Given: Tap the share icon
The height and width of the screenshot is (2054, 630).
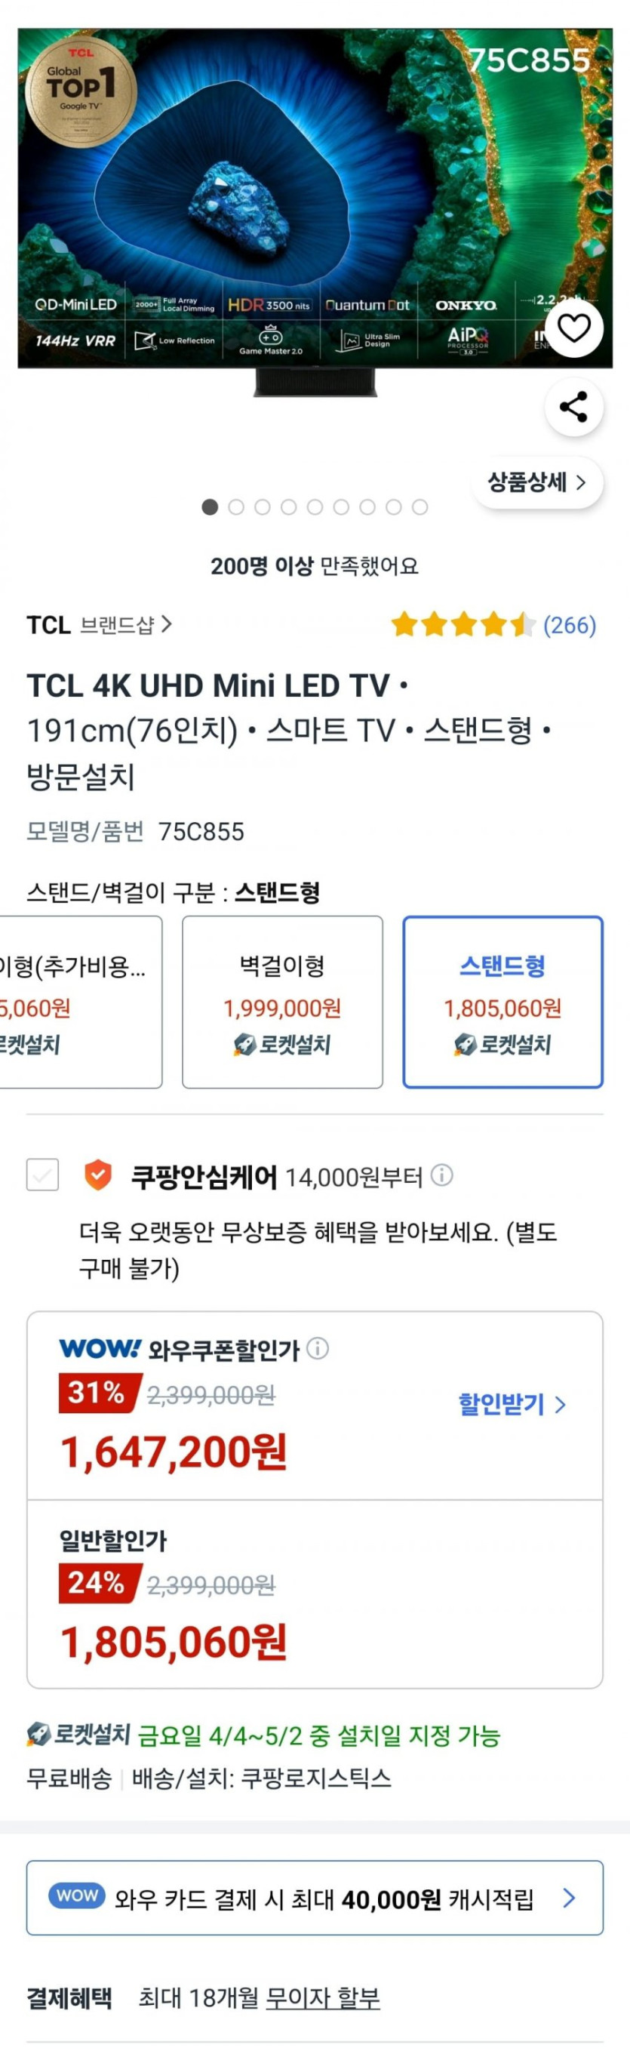Looking at the screenshot, I should coord(573,407).
